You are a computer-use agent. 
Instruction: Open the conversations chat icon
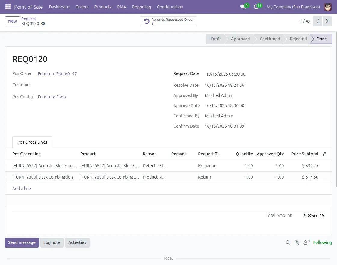point(243,7)
